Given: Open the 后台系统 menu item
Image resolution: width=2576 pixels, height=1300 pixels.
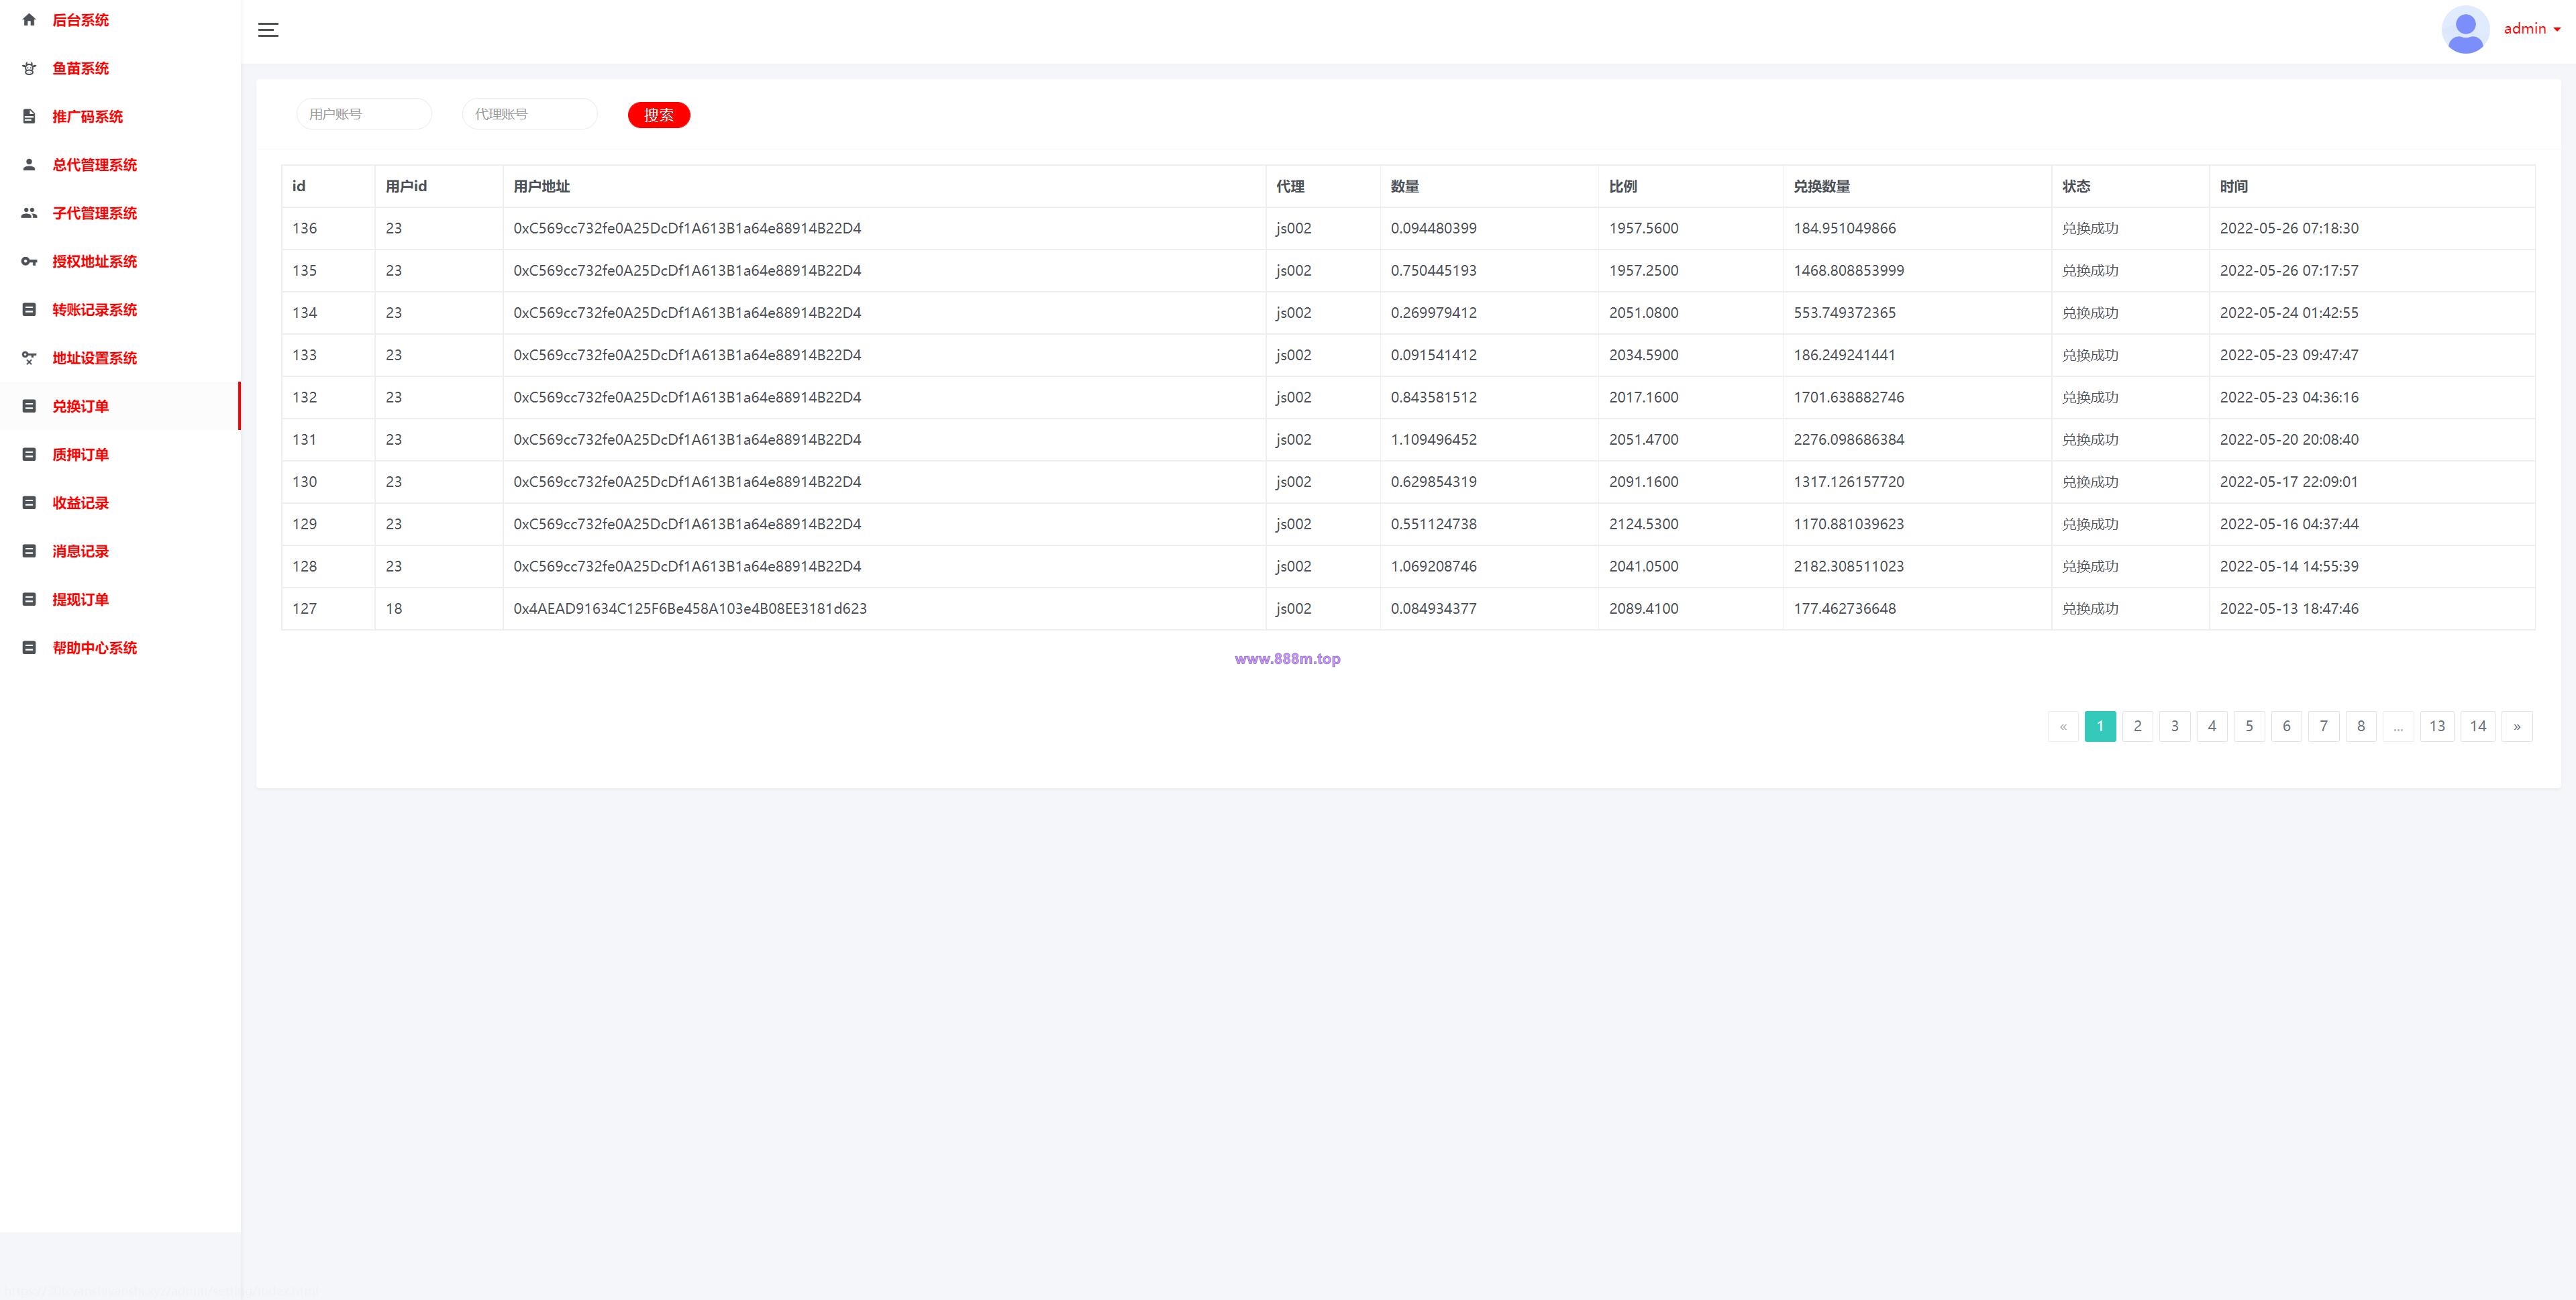Looking at the screenshot, I should 120,20.
